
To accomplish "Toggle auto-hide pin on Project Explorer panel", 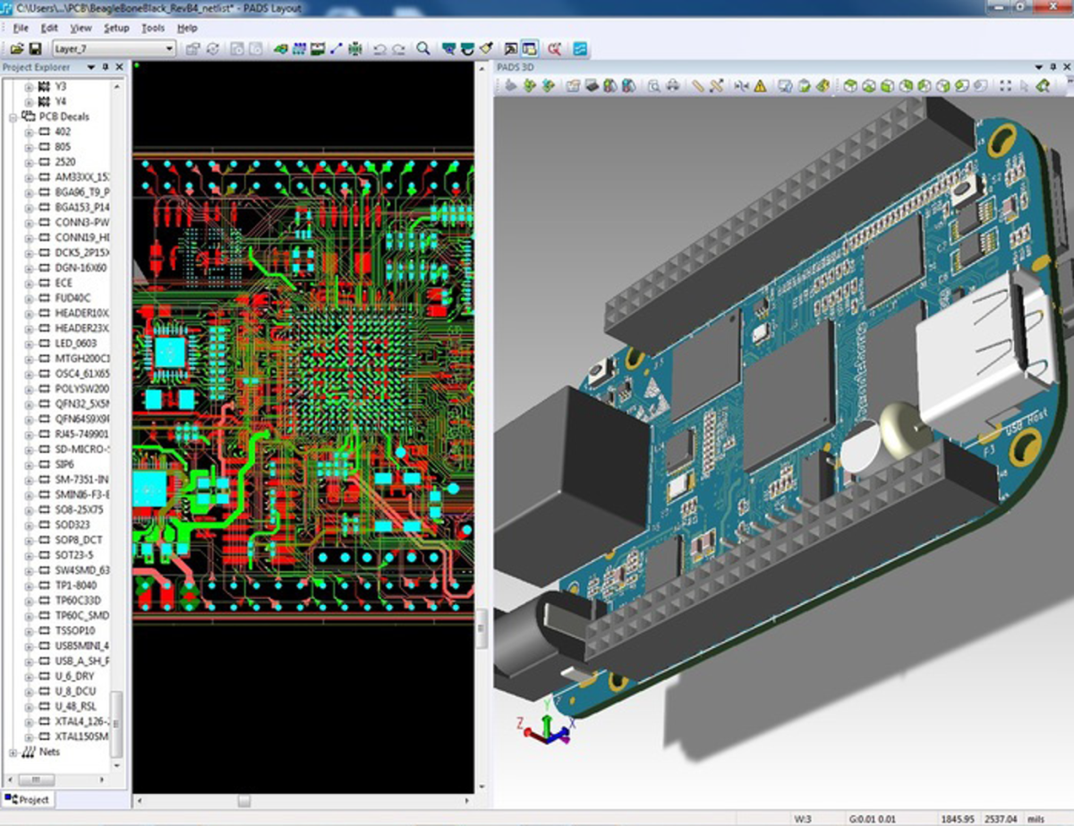I will 106,67.
